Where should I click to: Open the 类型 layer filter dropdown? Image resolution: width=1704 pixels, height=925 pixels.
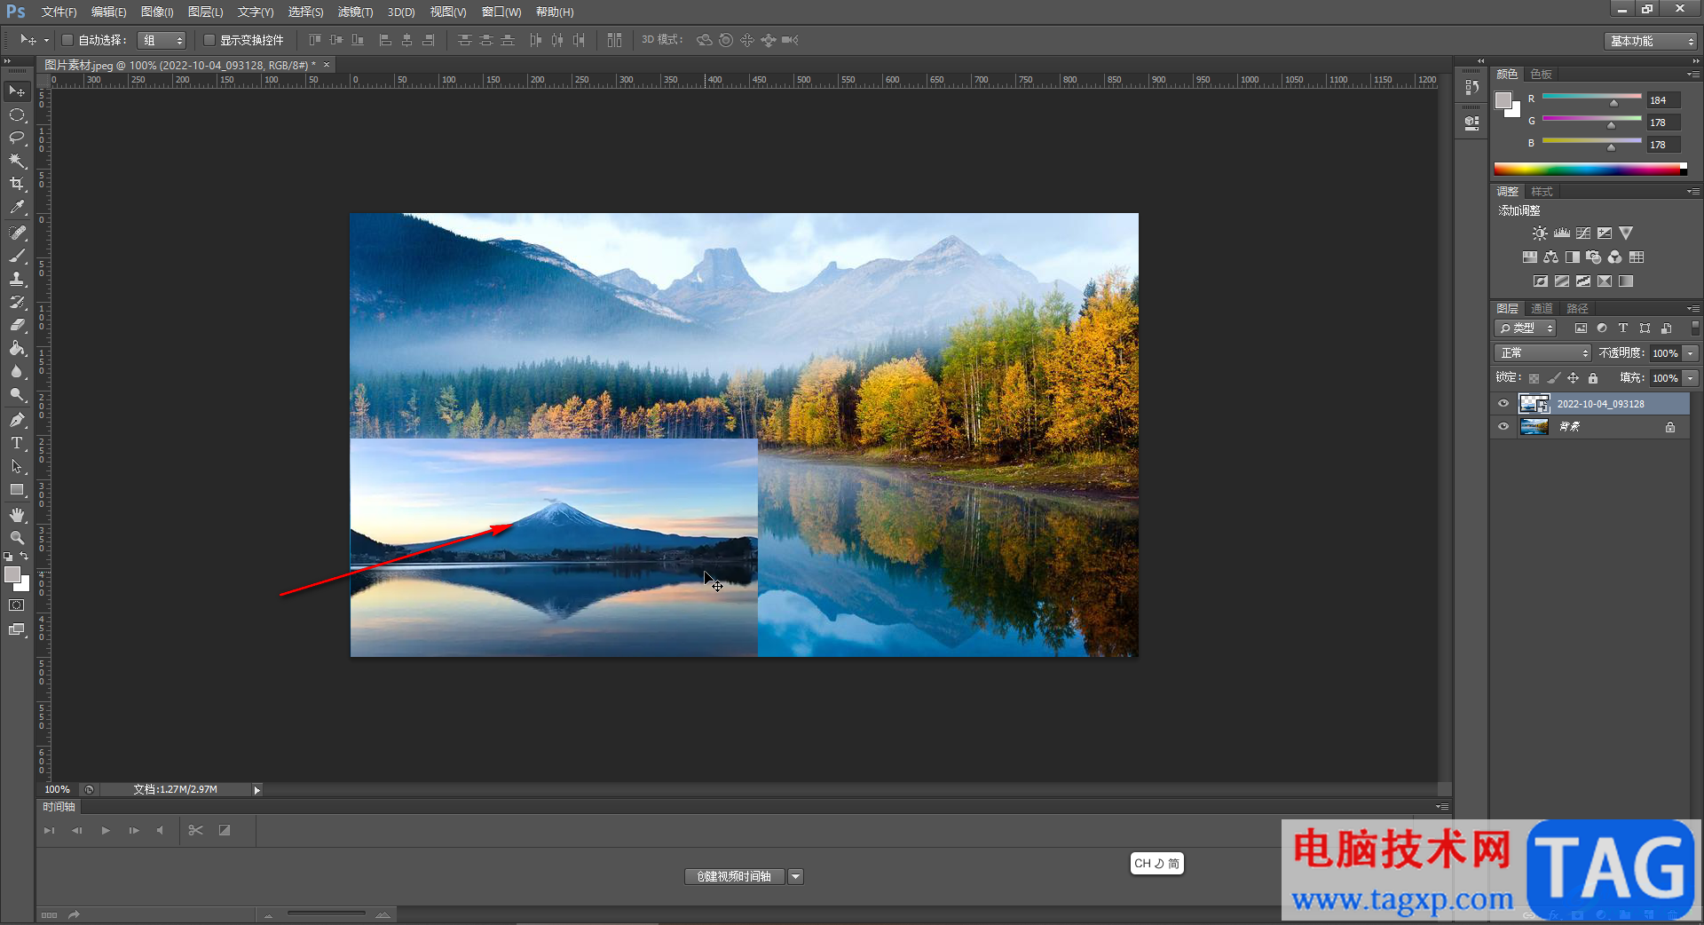pos(1526,328)
